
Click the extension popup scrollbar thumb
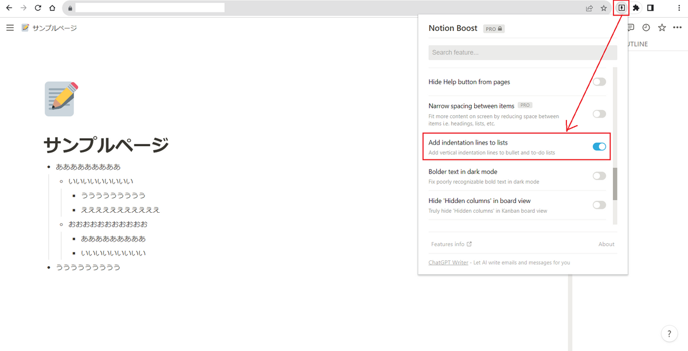615,184
